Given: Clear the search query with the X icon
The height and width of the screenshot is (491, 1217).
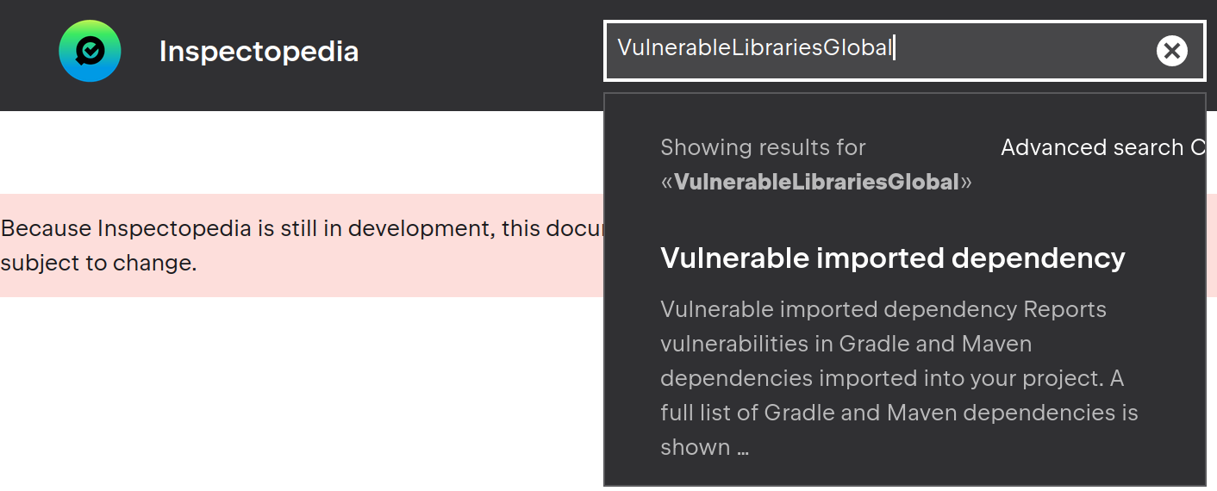Looking at the screenshot, I should [x=1171, y=52].
